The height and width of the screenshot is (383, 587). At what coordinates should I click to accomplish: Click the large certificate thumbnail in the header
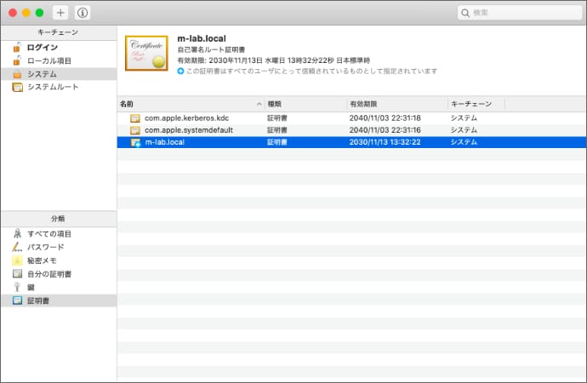(x=146, y=54)
